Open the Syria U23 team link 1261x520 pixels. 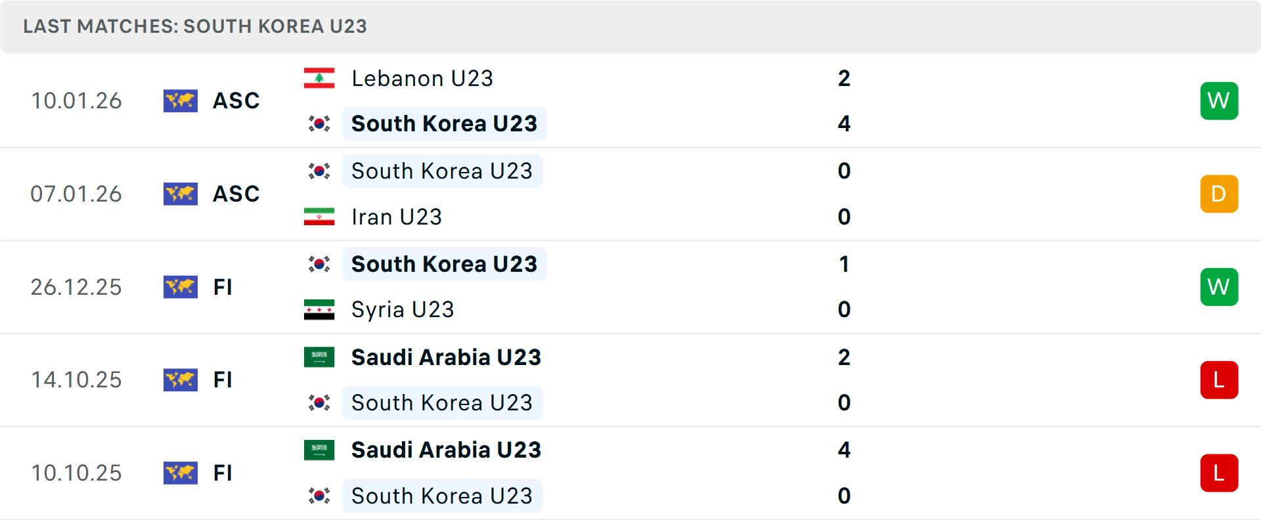pos(402,309)
